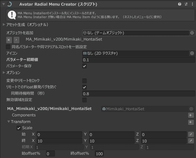Click the 2D texture icon in アイコン field
196x158 pixels.
pyautogui.click(x=85, y=53)
